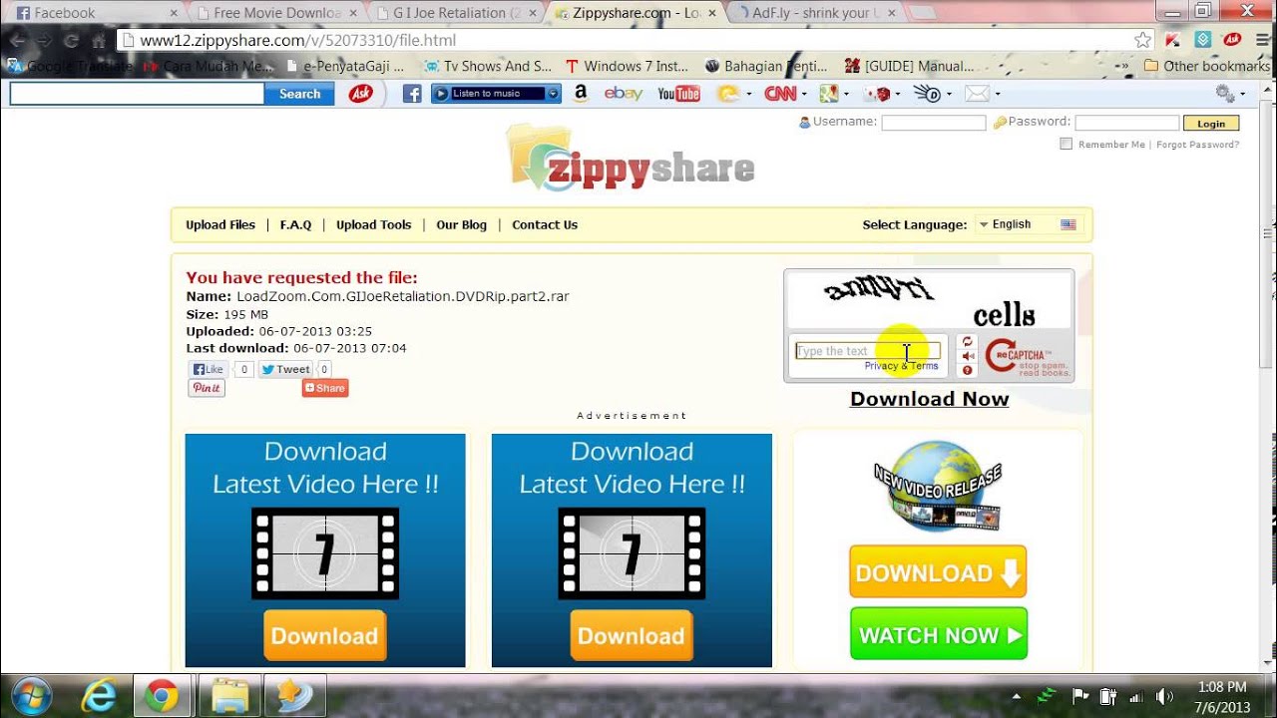Image resolution: width=1277 pixels, height=718 pixels.
Task: Open the F.A.Q menu item
Action: 295,224
